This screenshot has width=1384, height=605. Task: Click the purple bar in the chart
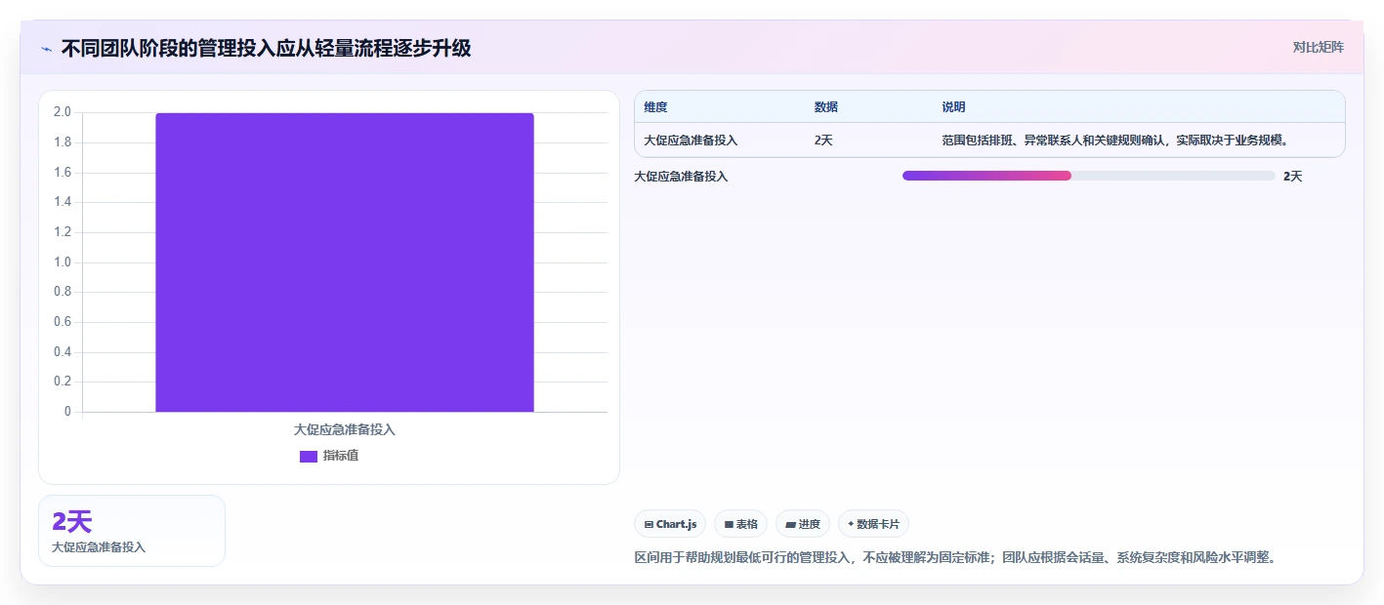345,262
